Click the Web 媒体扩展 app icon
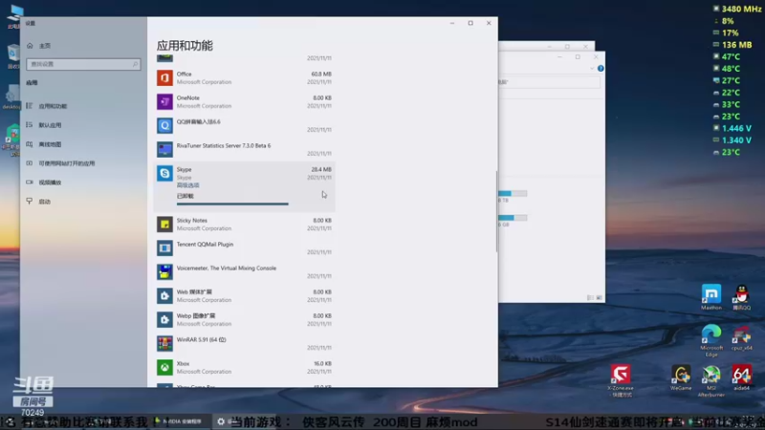765x430 pixels. click(x=164, y=296)
